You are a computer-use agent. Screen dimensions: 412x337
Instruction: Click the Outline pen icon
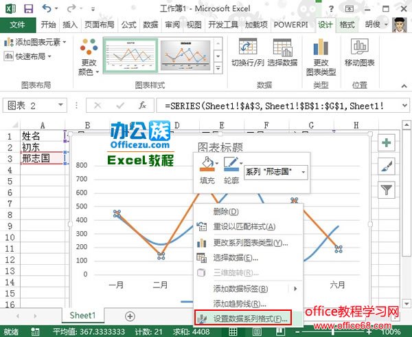pos(231,164)
